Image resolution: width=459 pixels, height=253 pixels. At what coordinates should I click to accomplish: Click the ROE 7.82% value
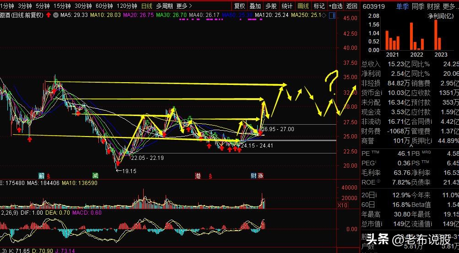coord(401,182)
